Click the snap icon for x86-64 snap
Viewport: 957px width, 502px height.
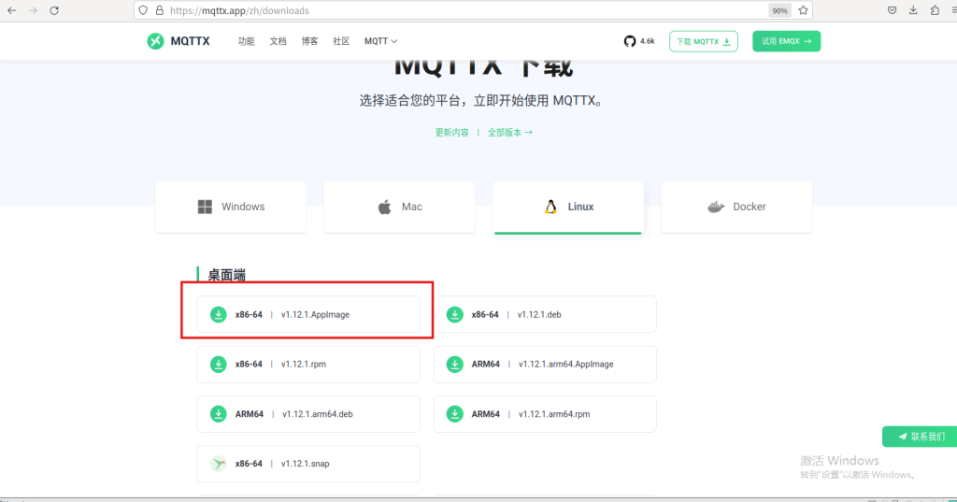click(x=218, y=463)
